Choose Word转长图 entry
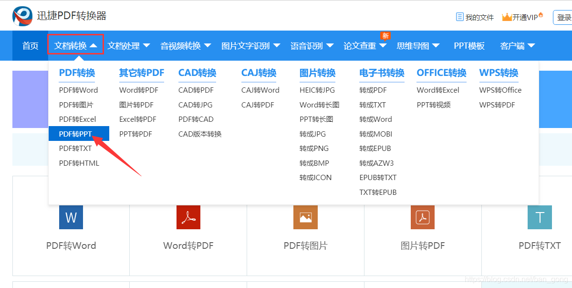The height and width of the screenshot is (288, 572). pyautogui.click(x=319, y=105)
